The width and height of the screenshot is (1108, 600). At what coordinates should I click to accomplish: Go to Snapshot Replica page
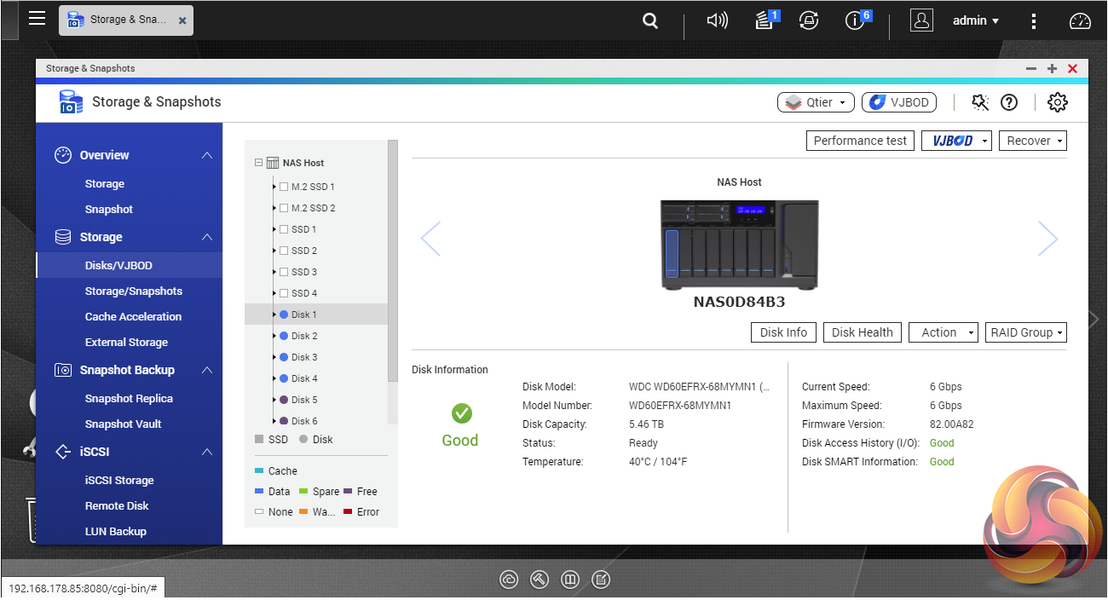(129, 398)
